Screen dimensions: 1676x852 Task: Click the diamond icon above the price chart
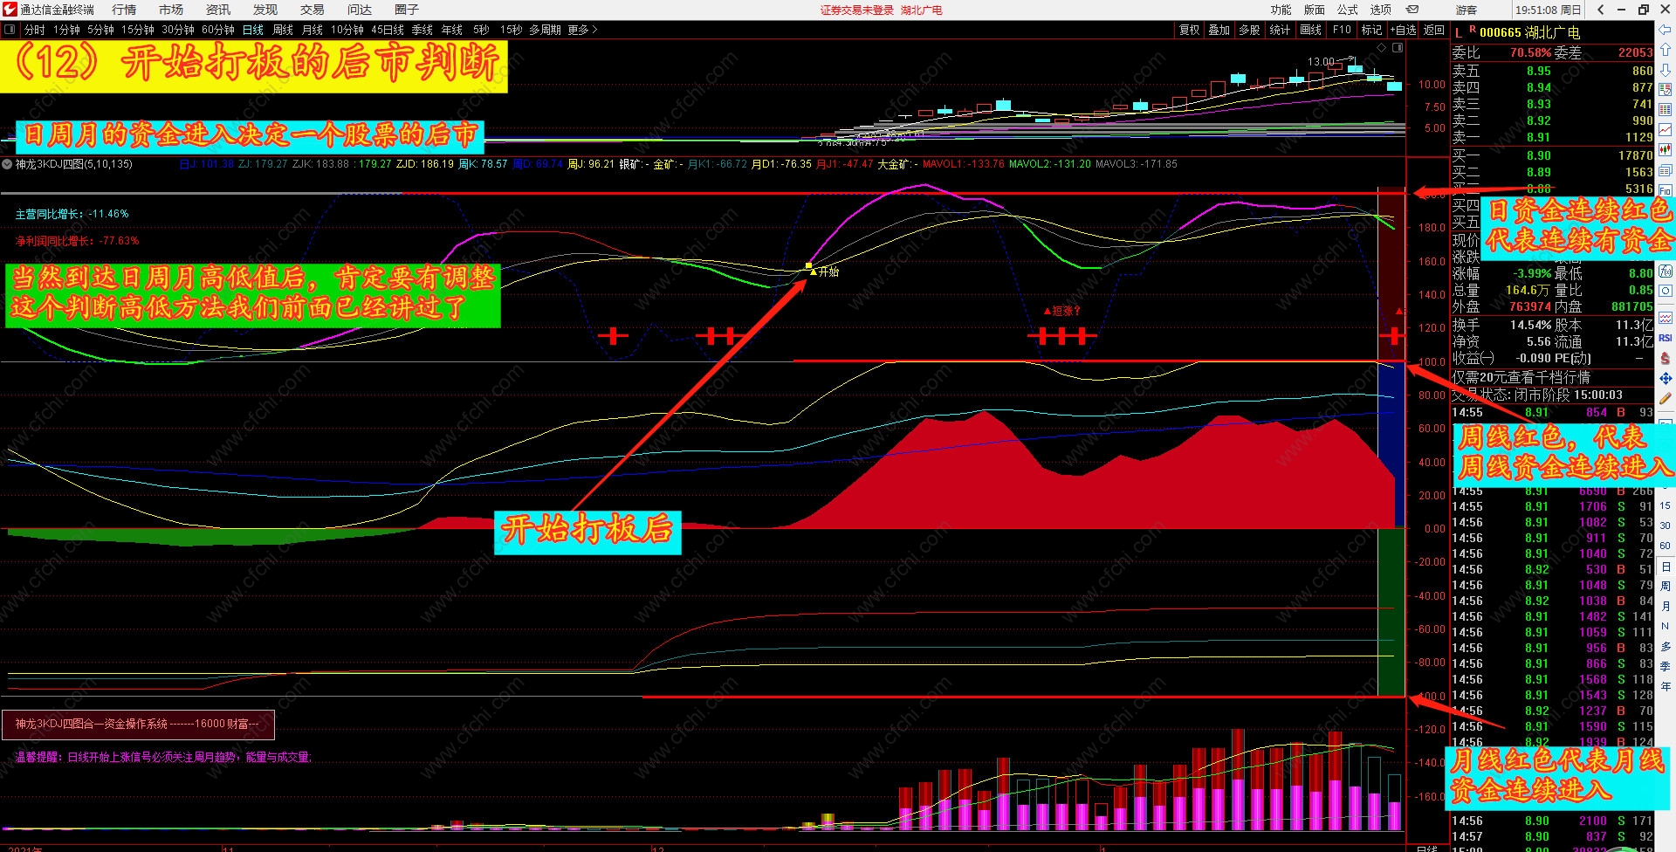[1380, 47]
